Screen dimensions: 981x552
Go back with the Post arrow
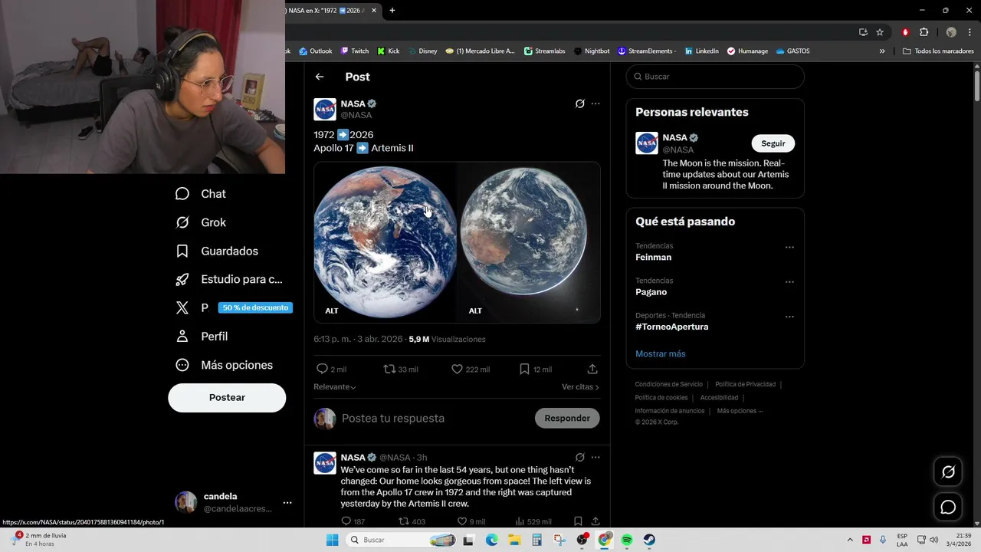pyautogui.click(x=320, y=77)
